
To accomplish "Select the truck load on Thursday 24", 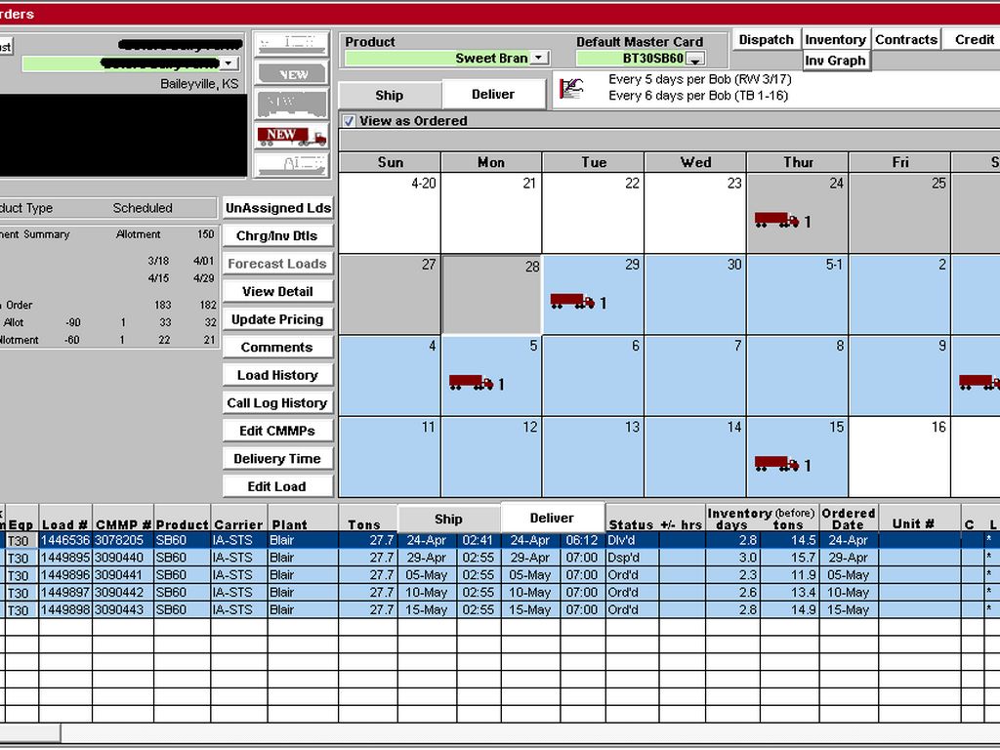I will pos(776,222).
